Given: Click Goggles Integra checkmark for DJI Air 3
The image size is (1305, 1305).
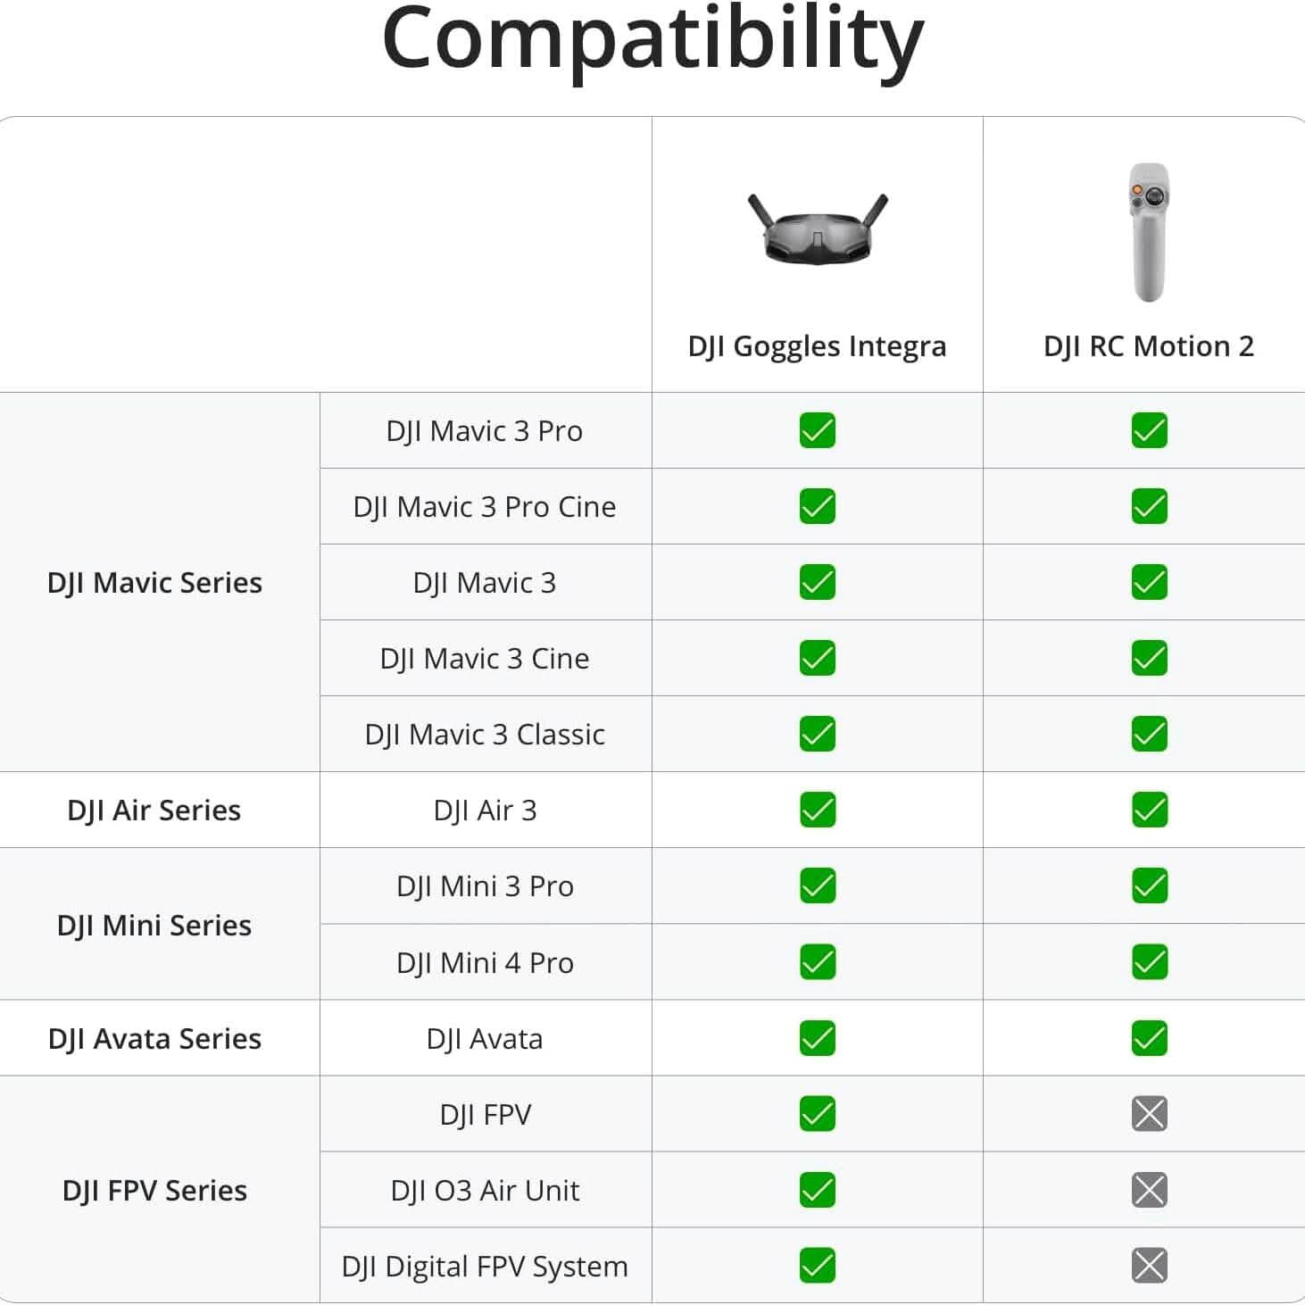Looking at the screenshot, I should 817,810.
